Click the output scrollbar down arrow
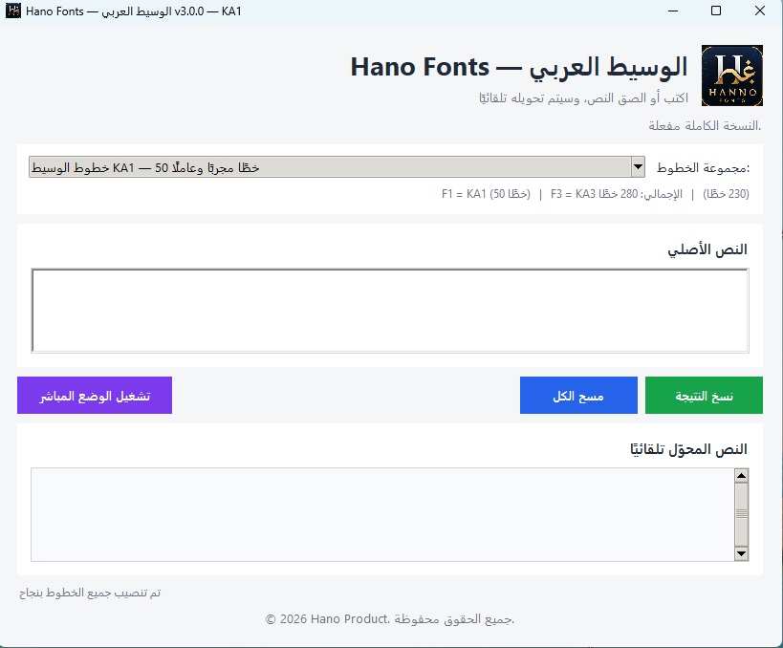The height and width of the screenshot is (648, 783). pyautogui.click(x=741, y=553)
